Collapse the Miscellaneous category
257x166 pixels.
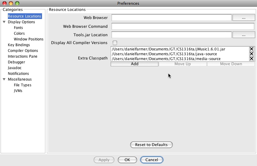click(x=4, y=79)
